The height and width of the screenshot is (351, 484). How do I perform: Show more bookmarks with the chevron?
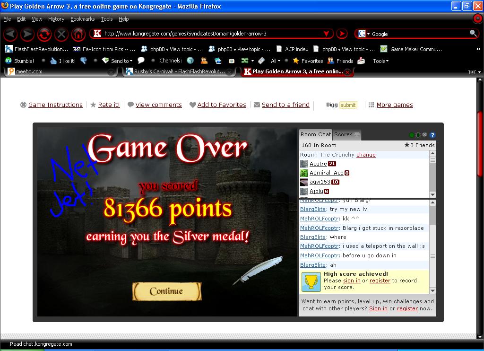pos(478,49)
